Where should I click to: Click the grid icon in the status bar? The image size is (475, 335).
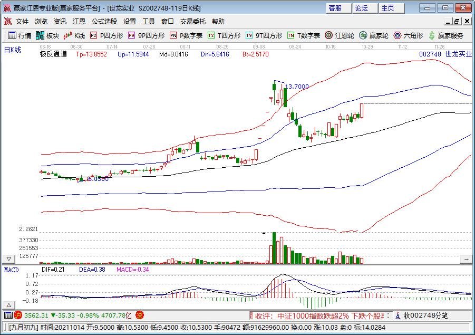pos(8,315)
